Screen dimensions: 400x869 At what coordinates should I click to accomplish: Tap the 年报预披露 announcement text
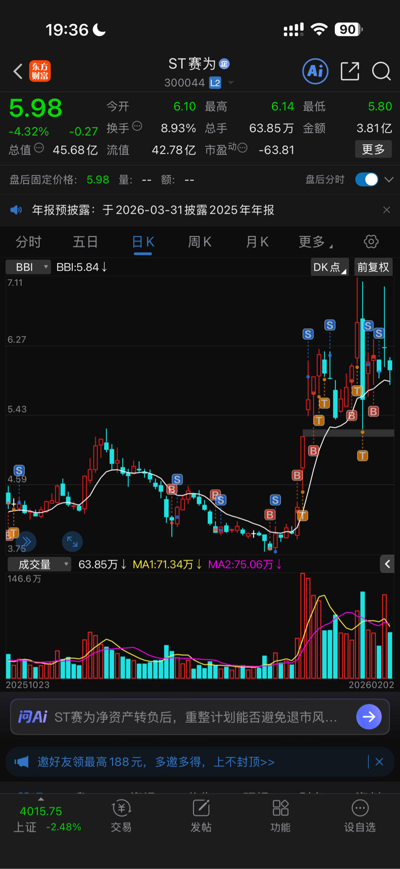coord(153,210)
